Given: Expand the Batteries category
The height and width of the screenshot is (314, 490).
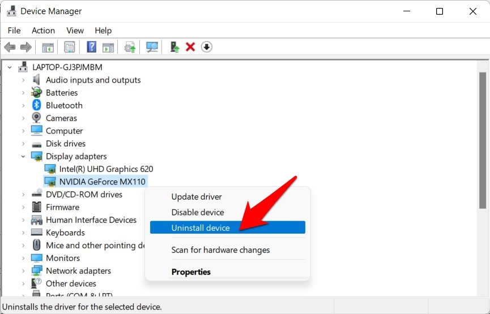Looking at the screenshot, I should click(23, 93).
